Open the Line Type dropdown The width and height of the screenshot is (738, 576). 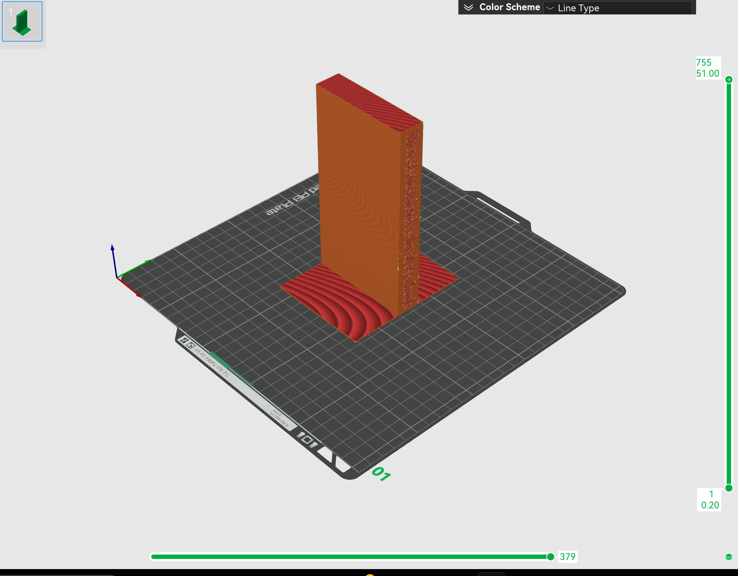(x=617, y=8)
